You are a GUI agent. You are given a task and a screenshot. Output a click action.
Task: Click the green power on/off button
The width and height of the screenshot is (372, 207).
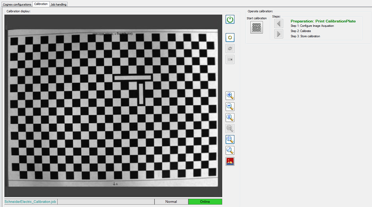tap(230, 19)
